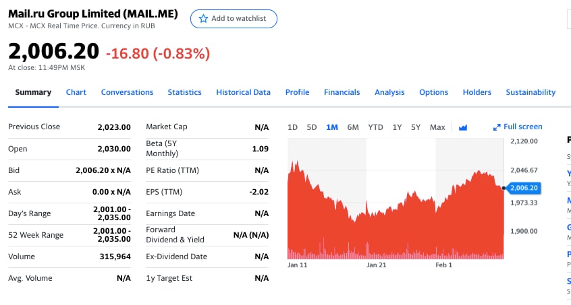
Task: Select the 5Y chart range
Action: [x=416, y=127]
